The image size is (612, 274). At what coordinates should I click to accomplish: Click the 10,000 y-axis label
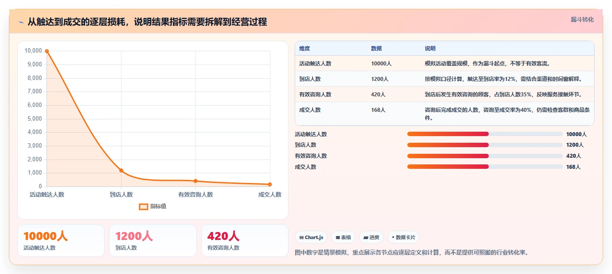(x=33, y=51)
